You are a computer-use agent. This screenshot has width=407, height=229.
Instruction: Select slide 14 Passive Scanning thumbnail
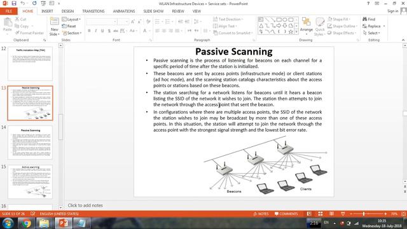click(30, 142)
